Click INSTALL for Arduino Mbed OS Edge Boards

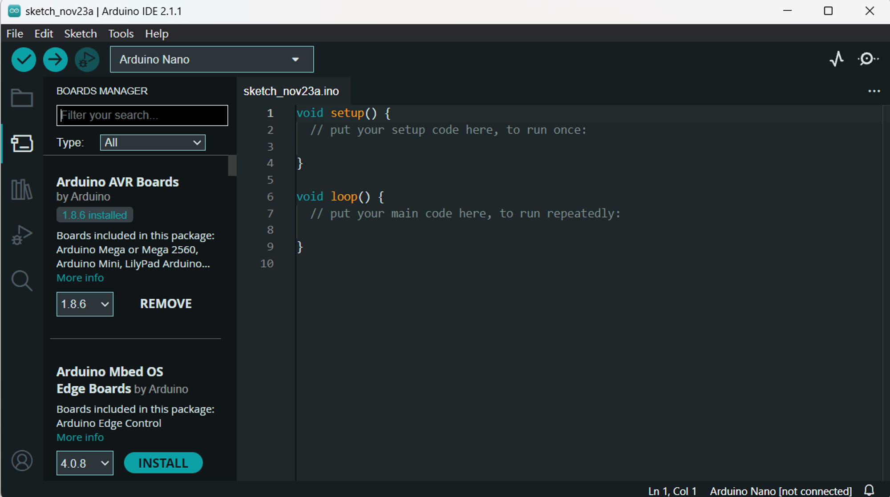tap(163, 463)
